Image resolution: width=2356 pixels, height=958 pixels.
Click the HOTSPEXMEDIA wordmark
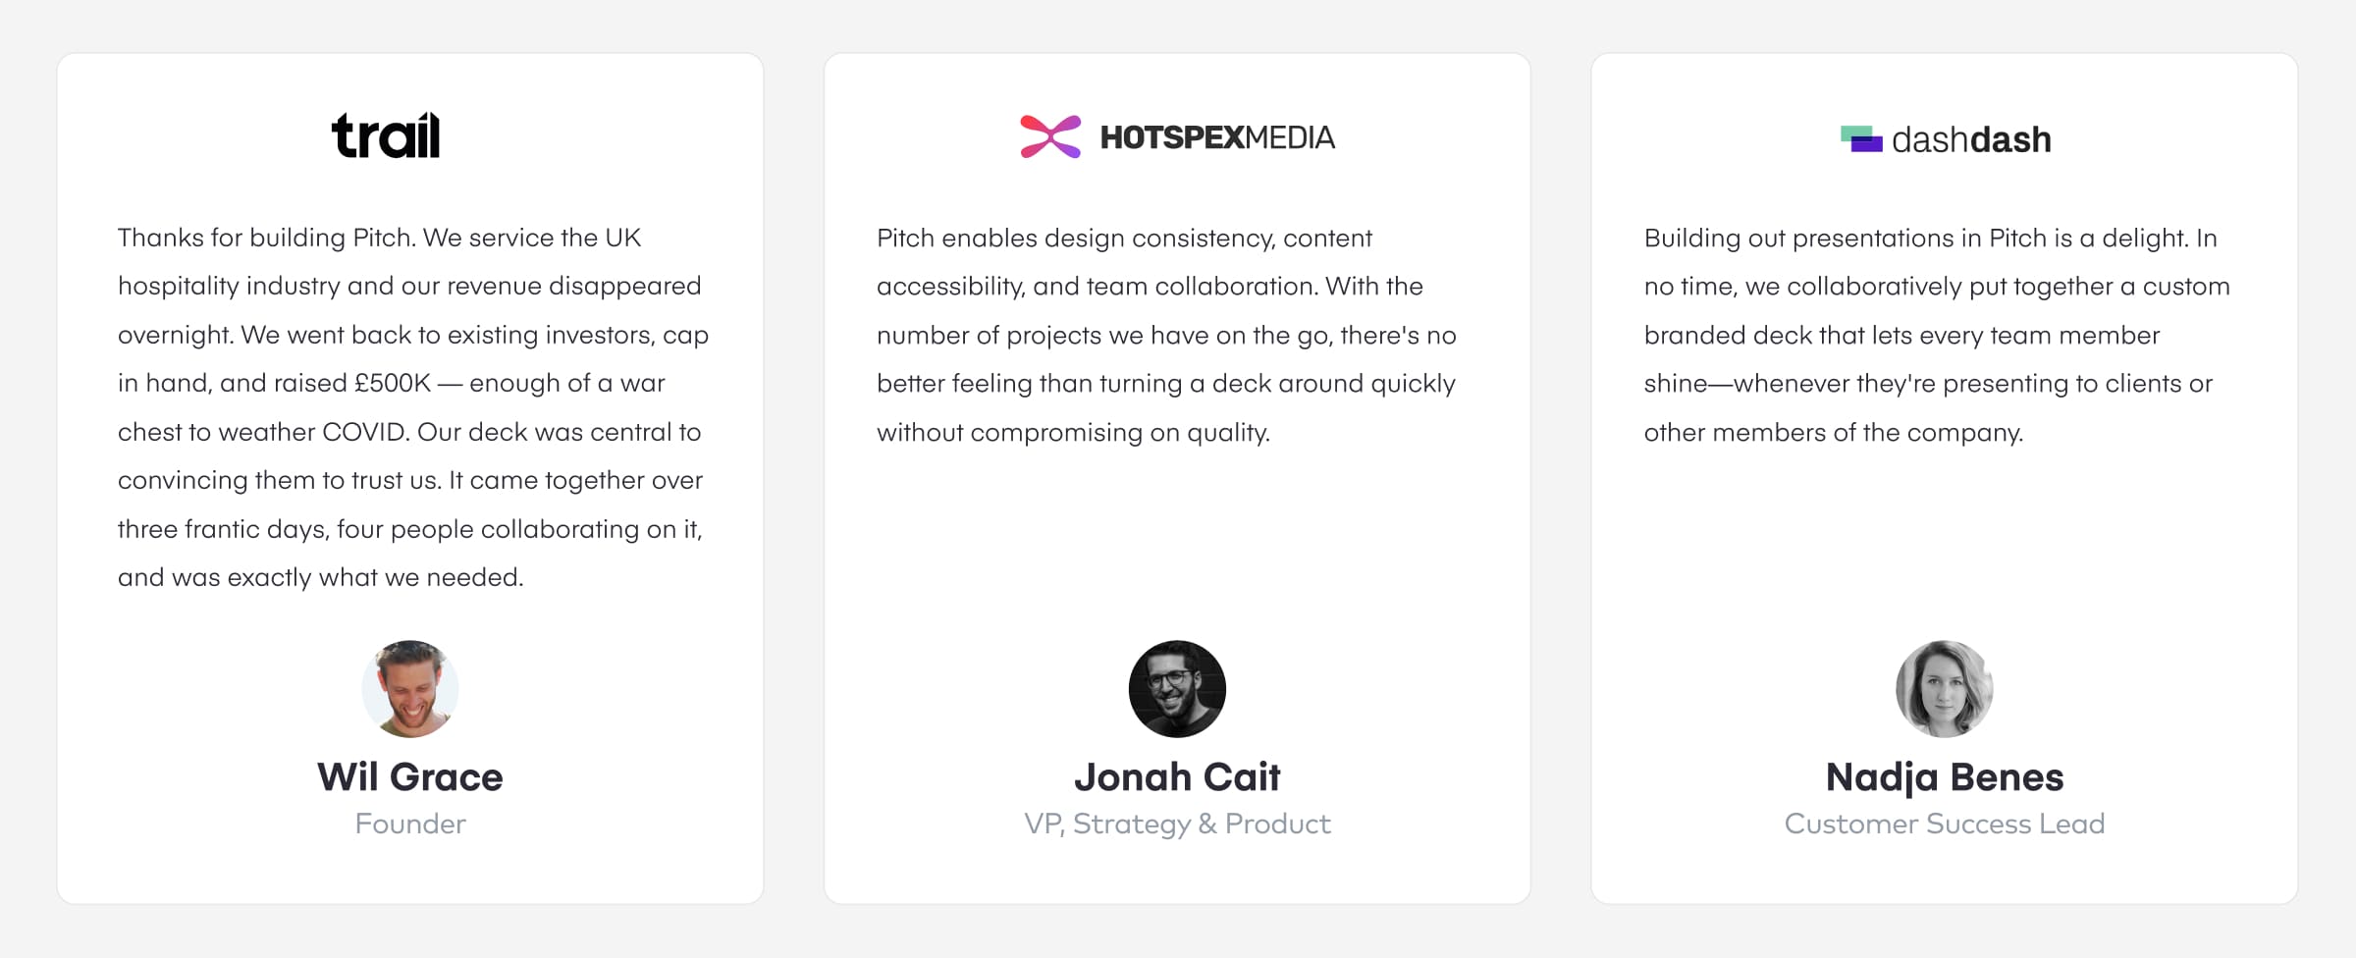1217,137
